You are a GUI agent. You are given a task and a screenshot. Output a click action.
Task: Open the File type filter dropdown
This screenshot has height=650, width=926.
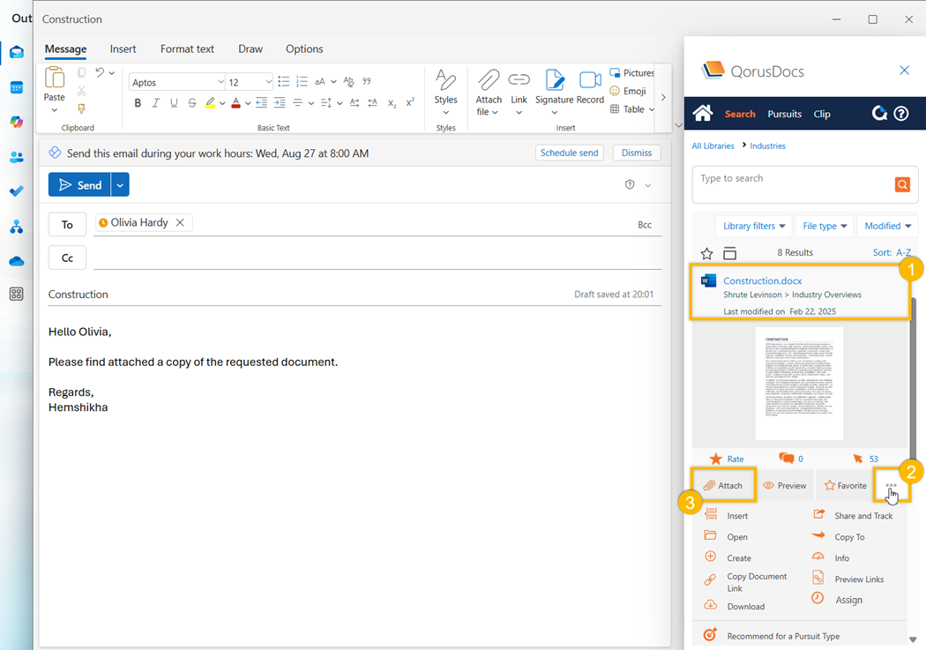[825, 226]
